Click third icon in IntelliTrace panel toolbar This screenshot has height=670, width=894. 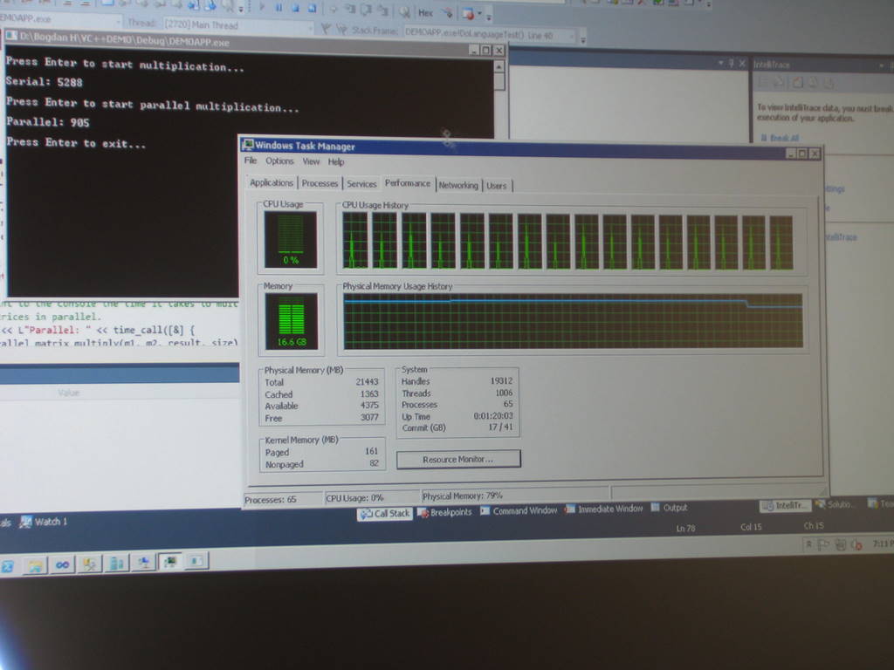click(798, 83)
